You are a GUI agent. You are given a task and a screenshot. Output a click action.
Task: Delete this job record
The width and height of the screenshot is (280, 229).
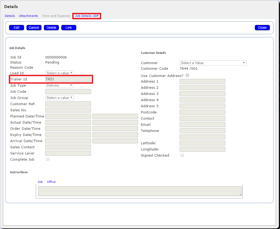pyautogui.click(x=51, y=28)
